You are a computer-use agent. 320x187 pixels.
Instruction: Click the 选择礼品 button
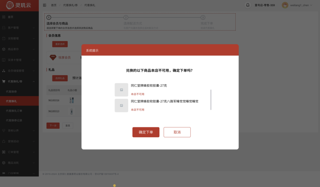[60, 78]
